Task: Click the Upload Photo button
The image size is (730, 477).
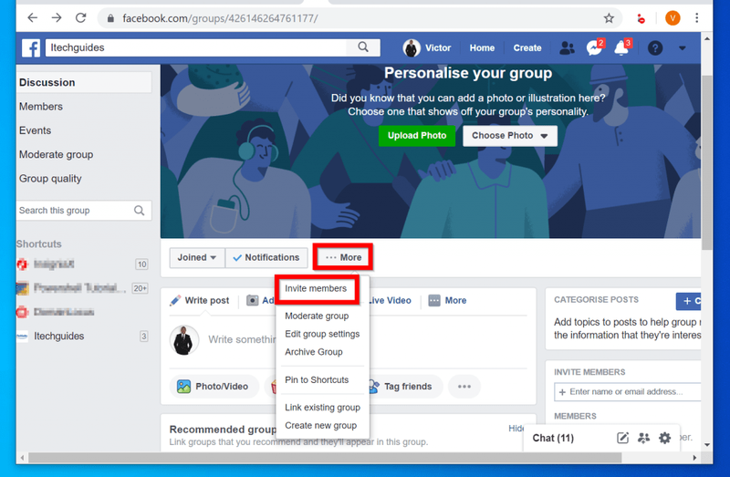Action: [417, 135]
